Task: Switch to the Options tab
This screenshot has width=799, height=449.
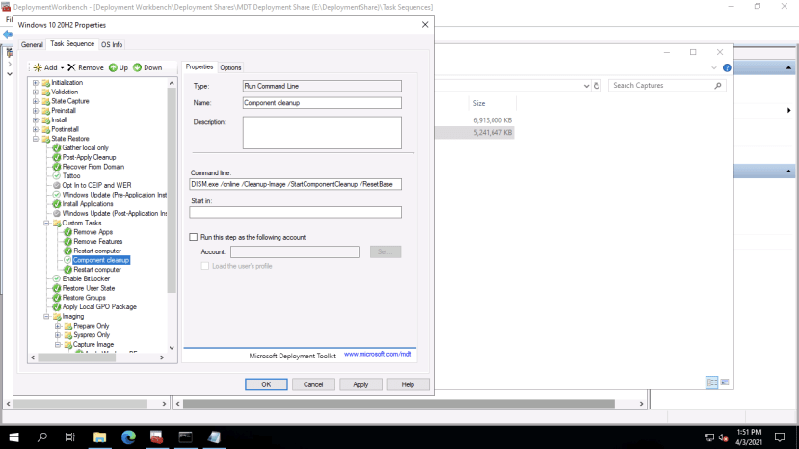Action: [230, 67]
